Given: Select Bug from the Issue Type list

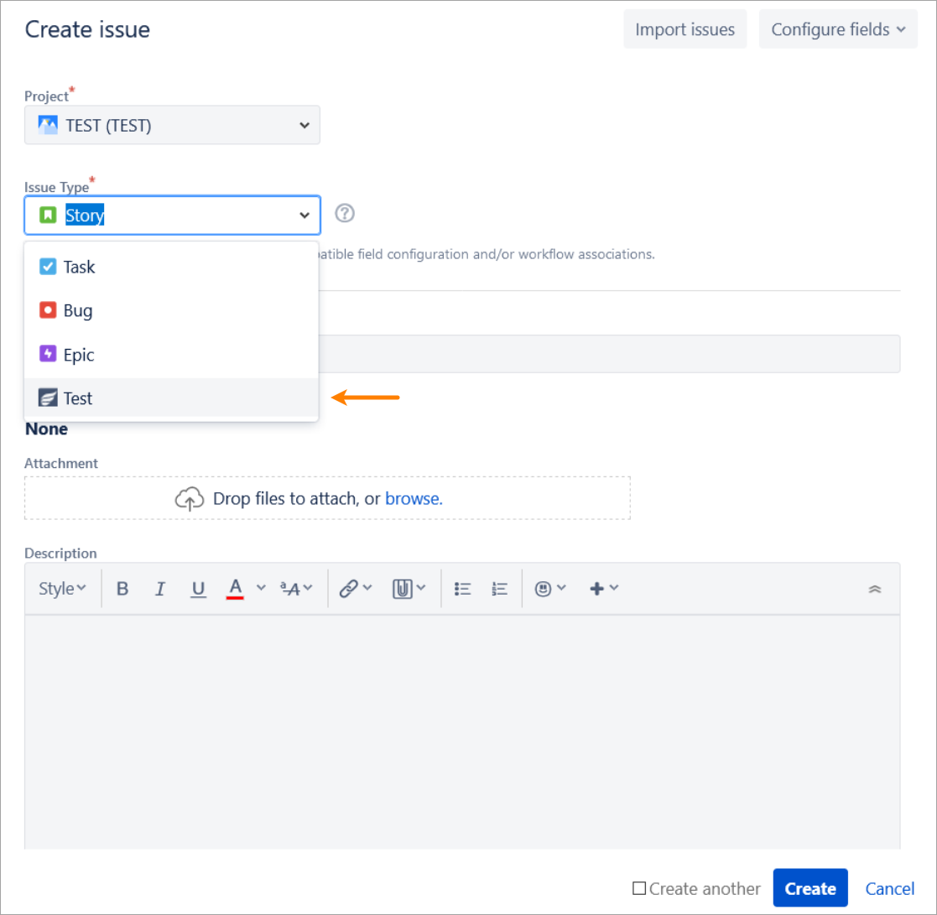Looking at the screenshot, I should point(76,310).
